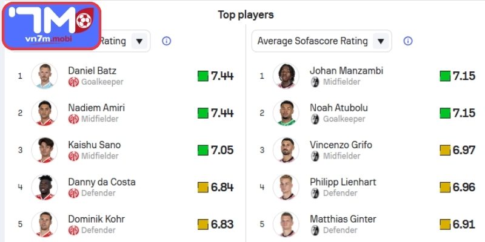Click the Top players heading
485x242 pixels.
pyautogui.click(x=246, y=15)
